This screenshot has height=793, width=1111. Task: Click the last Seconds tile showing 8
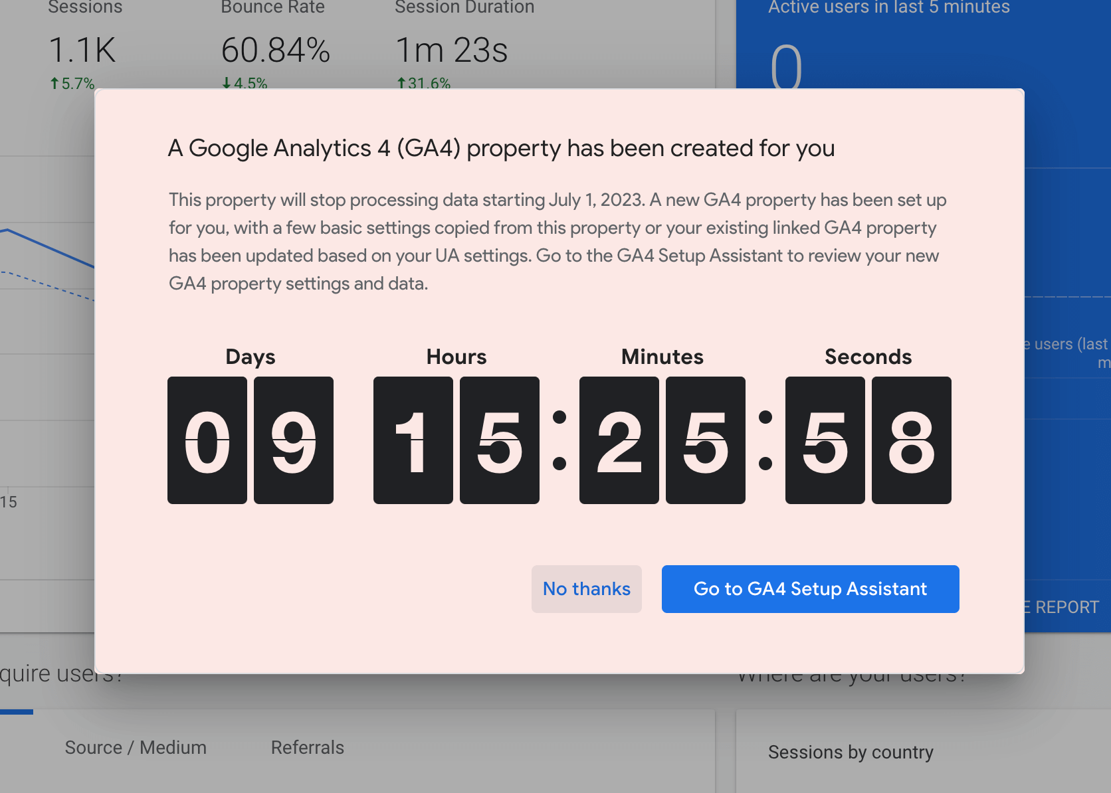pos(911,440)
